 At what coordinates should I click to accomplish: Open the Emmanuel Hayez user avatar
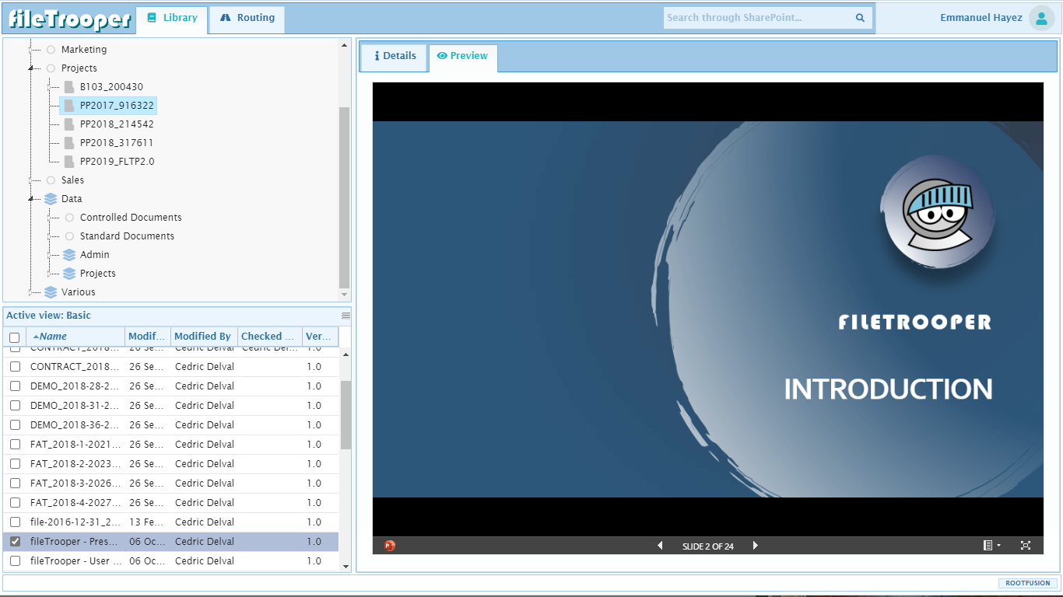[1041, 18]
